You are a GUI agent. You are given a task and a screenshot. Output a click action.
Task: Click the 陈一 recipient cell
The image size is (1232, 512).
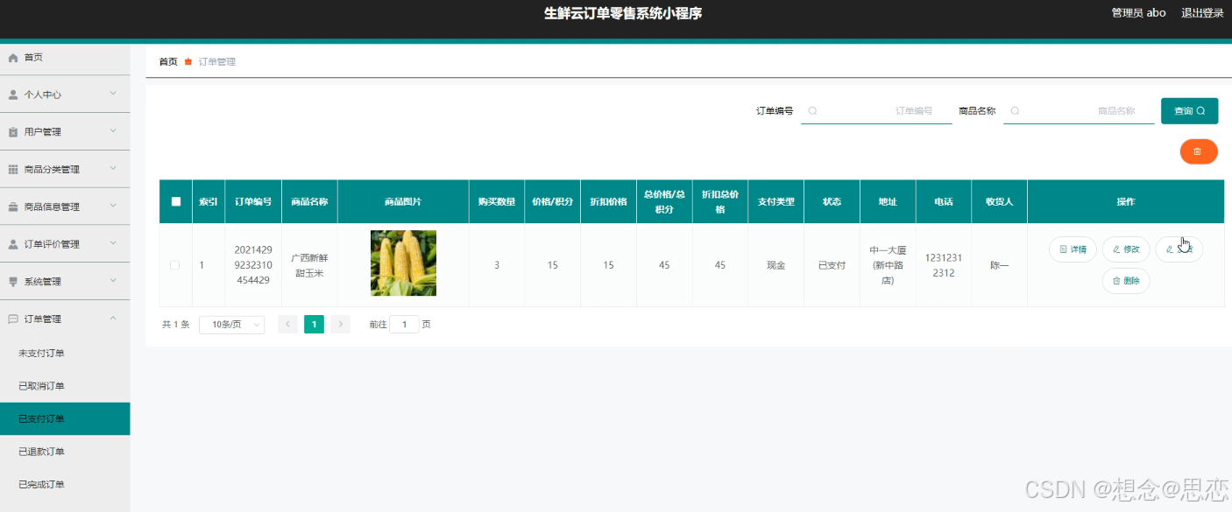(x=1000, y=265)
